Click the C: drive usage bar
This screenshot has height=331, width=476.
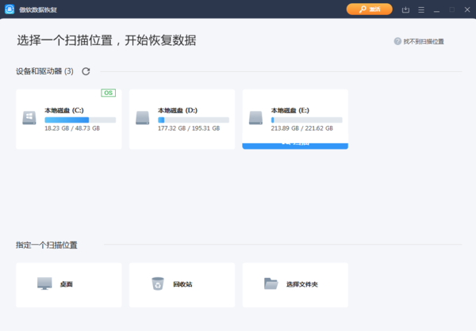[79, 120]
